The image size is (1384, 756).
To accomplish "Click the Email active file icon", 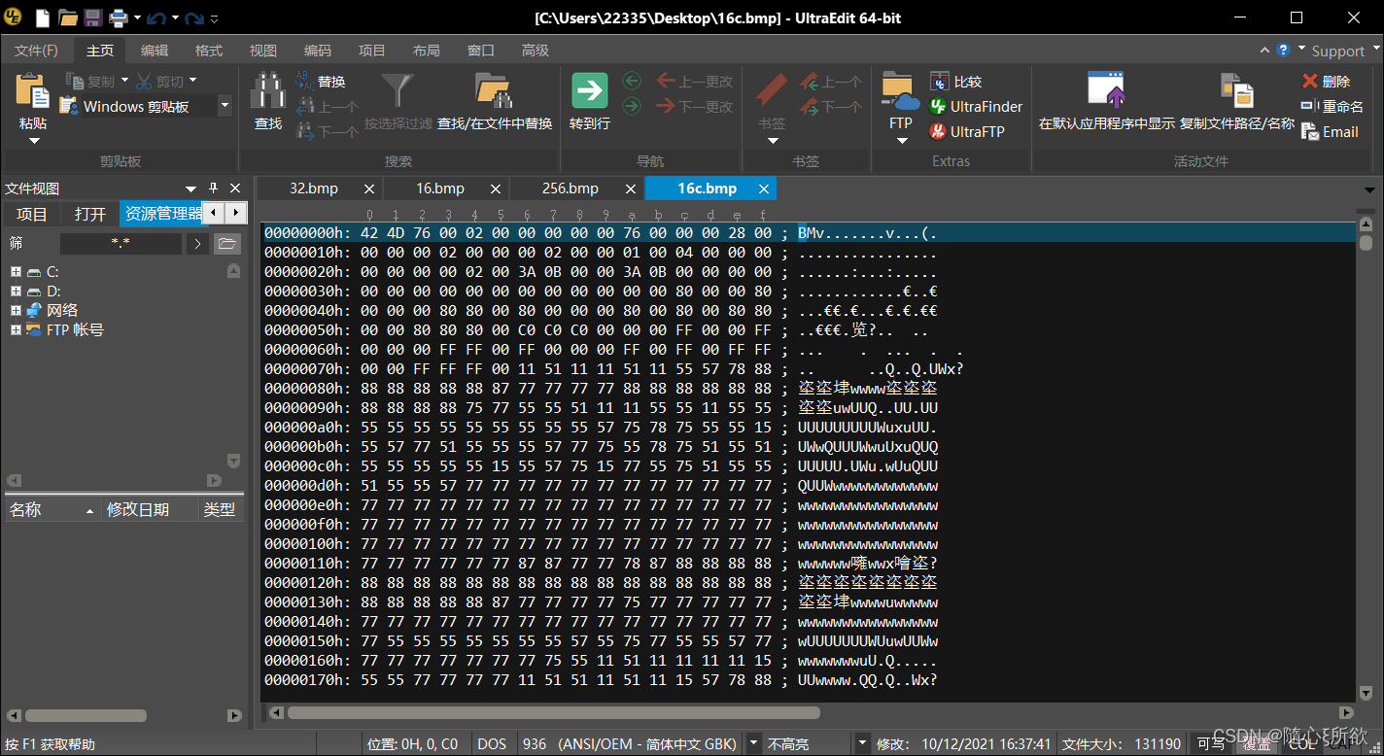I will click(1311, 131).
